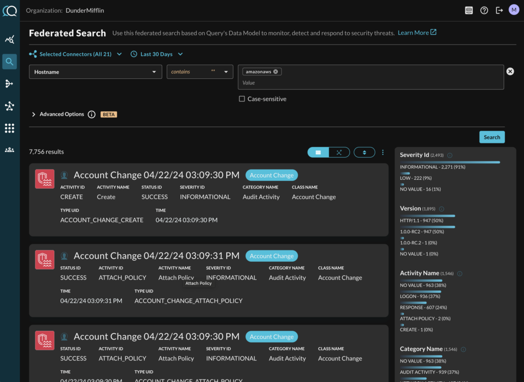Open the graph network icon in sidebar
The width and height of the screenshot is (524, 382).
click(x=9, y=106)
